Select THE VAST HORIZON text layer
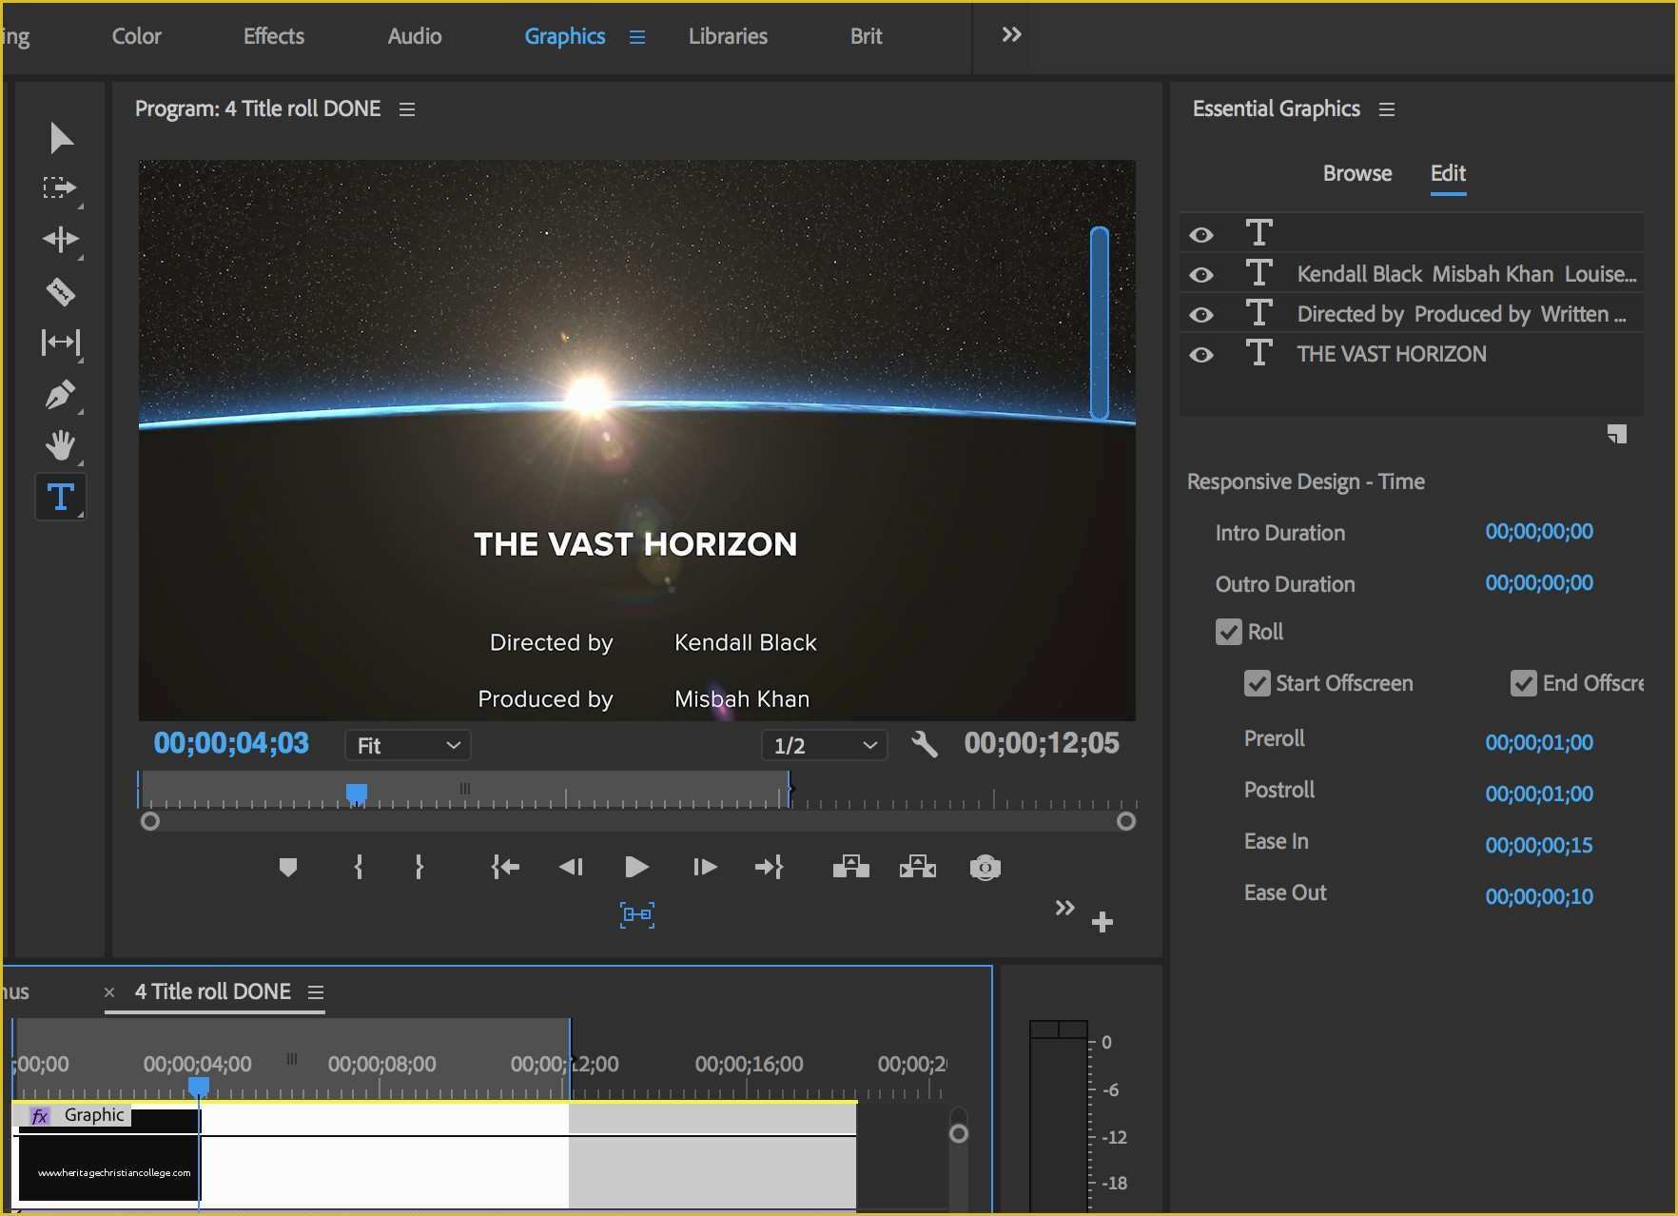Image resolution: width=1678 pixels, height=1216 pixels. point(1412,354)
